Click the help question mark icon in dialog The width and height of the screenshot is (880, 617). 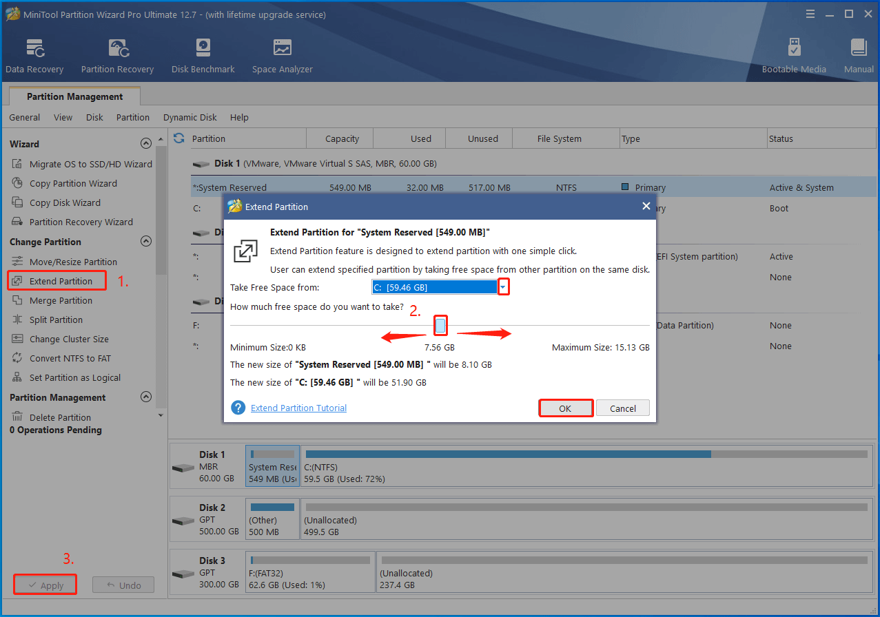238,408
